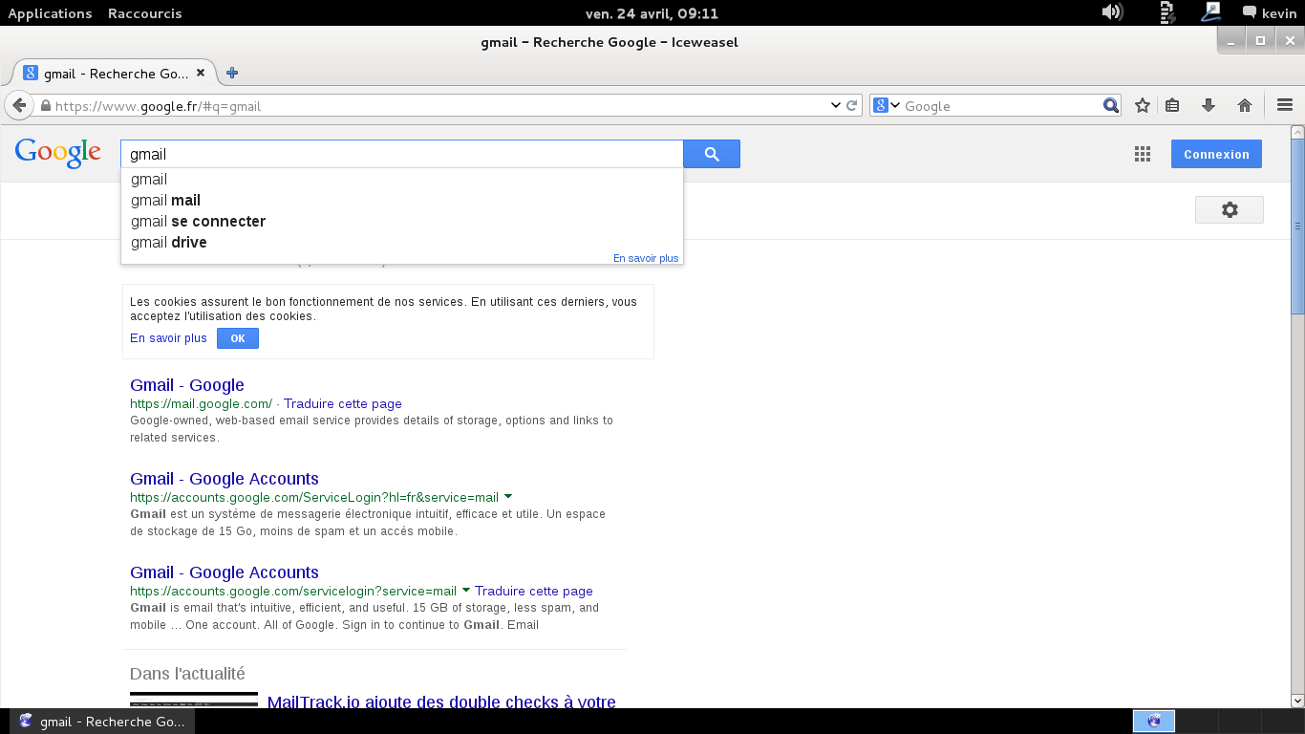
Task: Click in the Google search input field
Action: pyautogui.click(x=402, y=154)
